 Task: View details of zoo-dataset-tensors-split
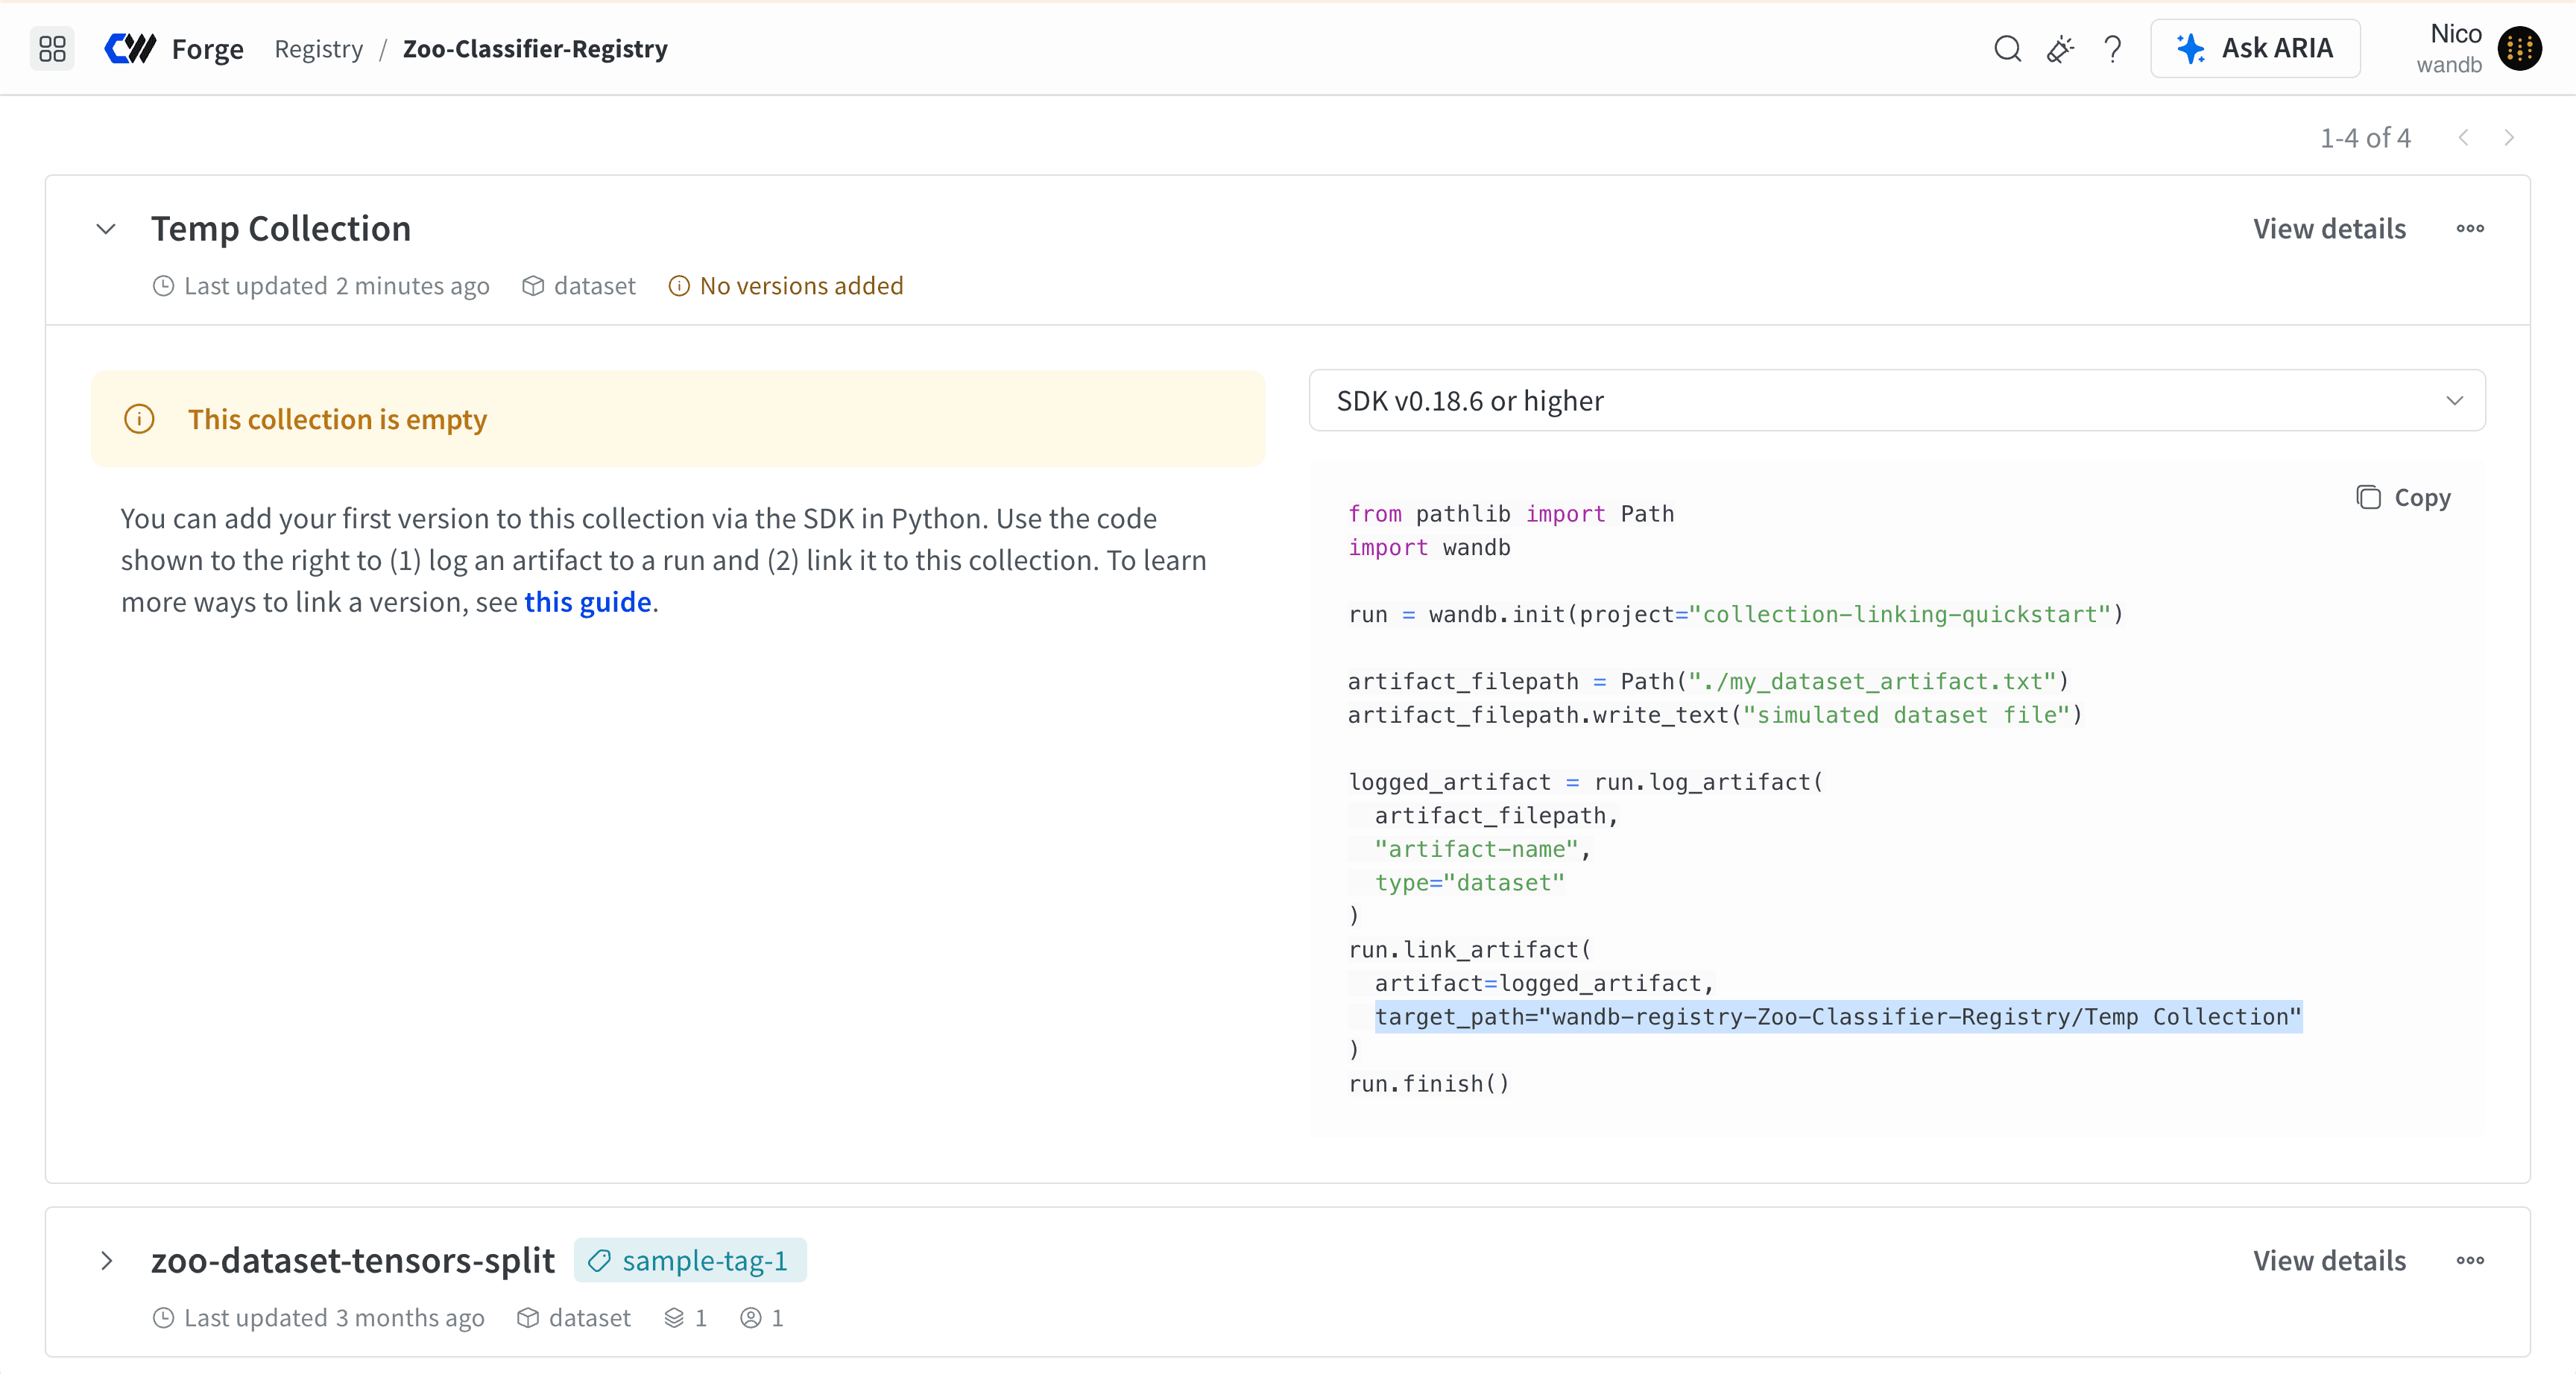coord(2329,1261)
